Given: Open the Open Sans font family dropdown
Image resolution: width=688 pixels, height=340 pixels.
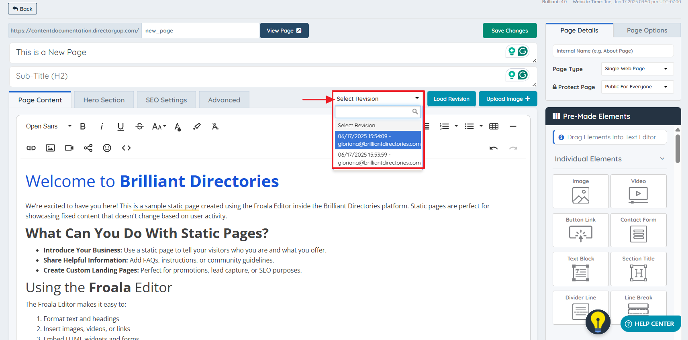Looking at the screenshot, I should (x=49, y=126).
